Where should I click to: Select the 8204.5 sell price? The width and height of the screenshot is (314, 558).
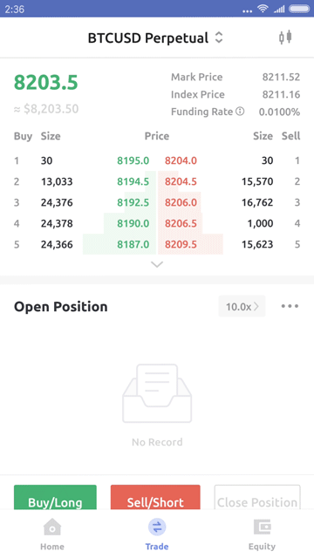tap(181, 182)
